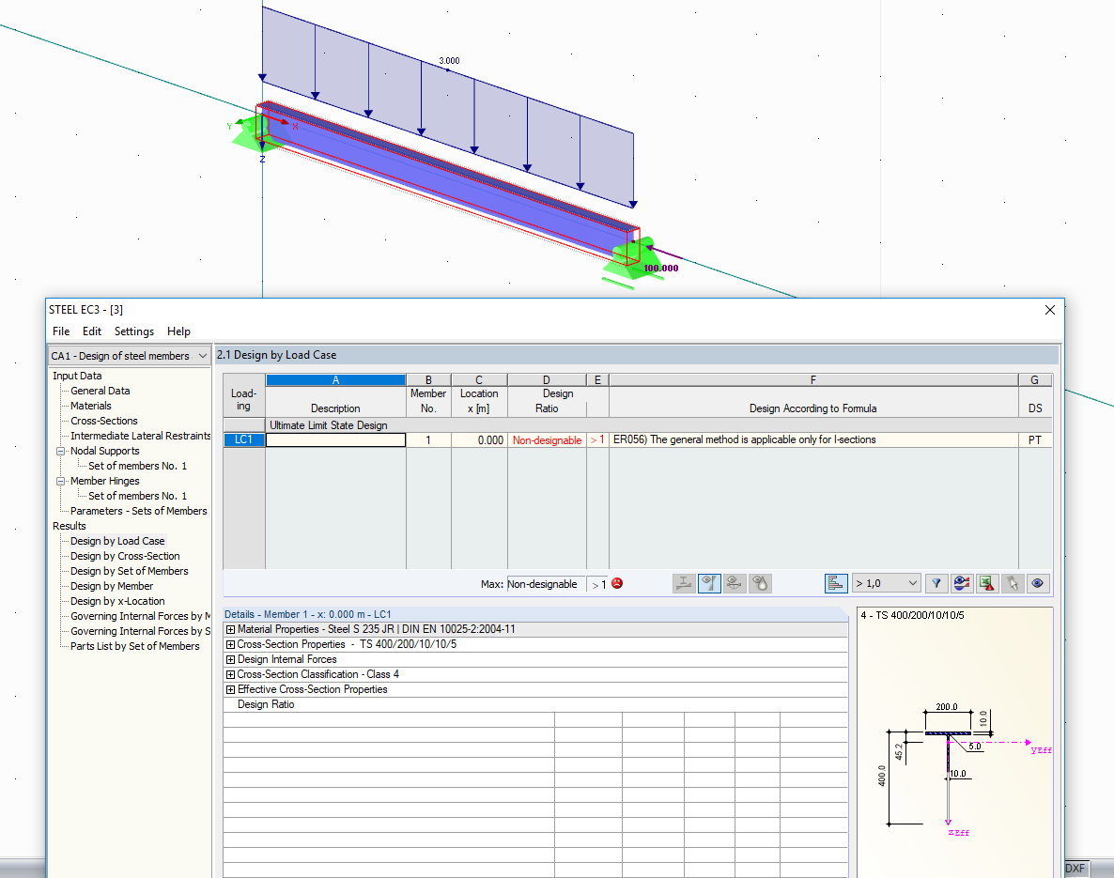Click the PT cell in DS column
The image size is (1114, 878).
pos(1035,439)
